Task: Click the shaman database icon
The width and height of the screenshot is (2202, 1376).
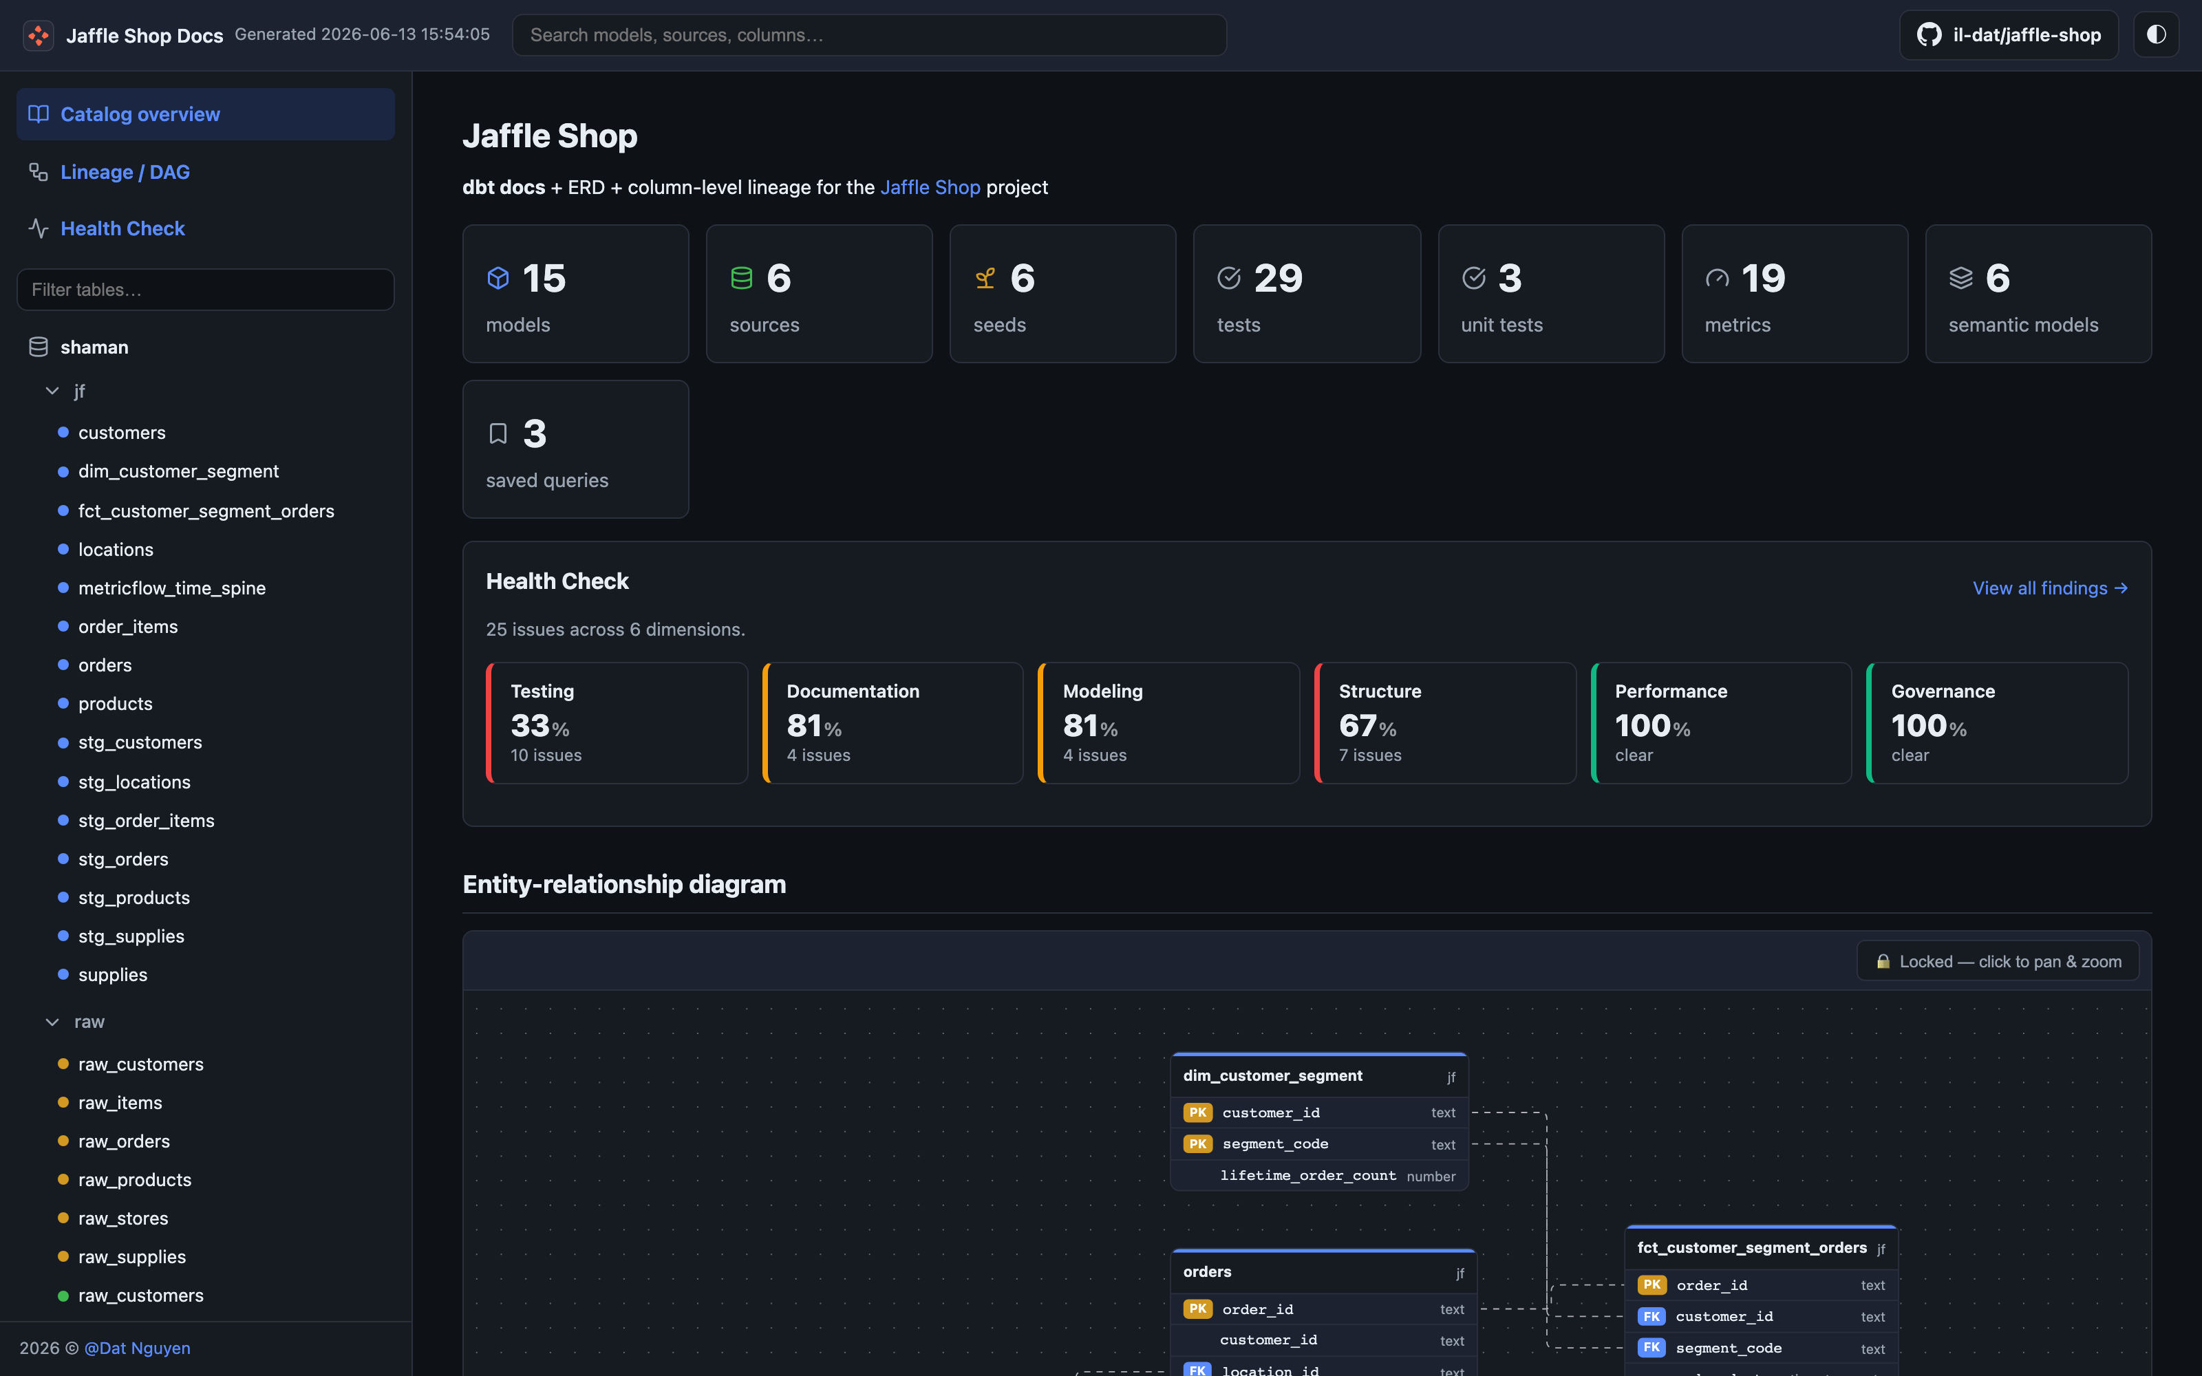Action: [x=39, y=347]
